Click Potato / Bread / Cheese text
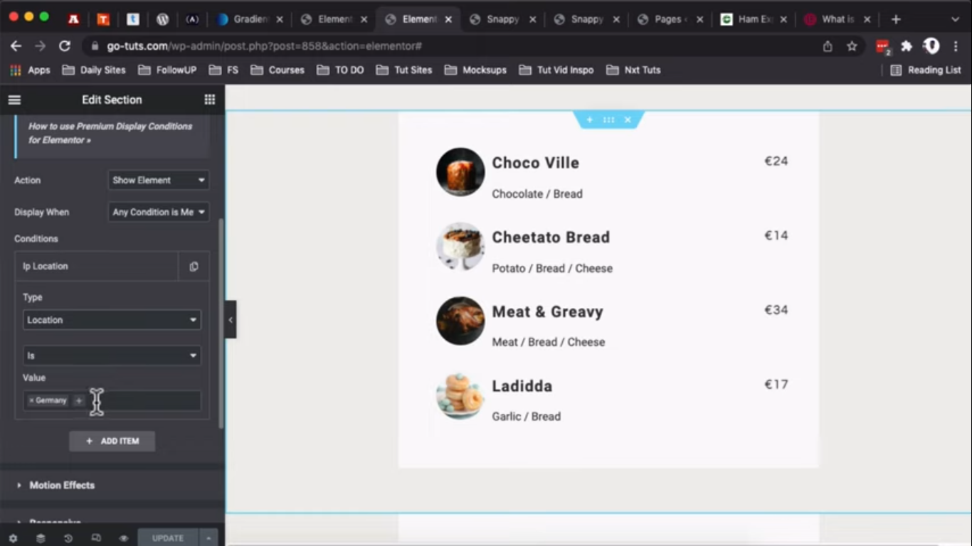The height and width of the screenshot is (546, 972). click(552, 269)
